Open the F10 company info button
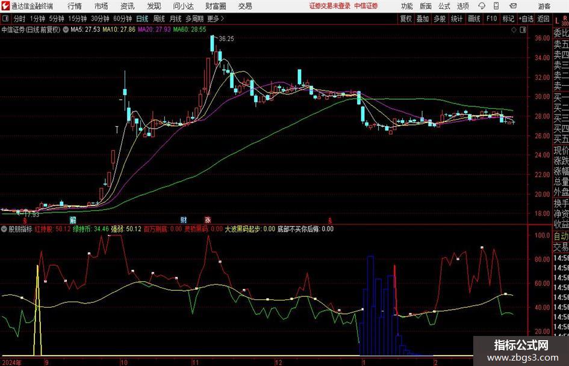This screenshot has width=569, height=366. pyautogui.click(x=491, y=19)
